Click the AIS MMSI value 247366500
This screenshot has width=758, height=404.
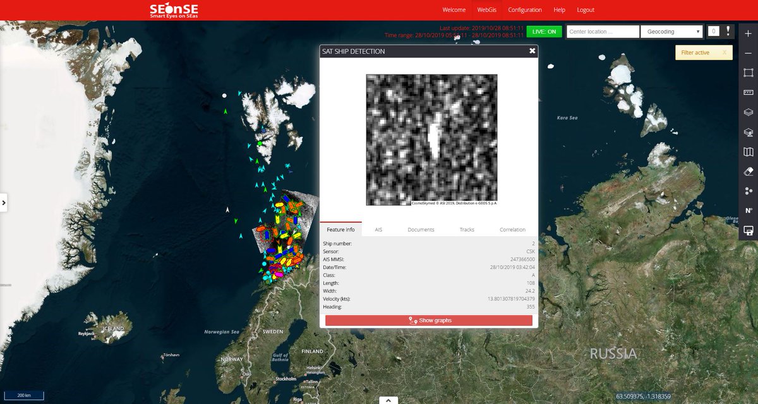[522, 259]
